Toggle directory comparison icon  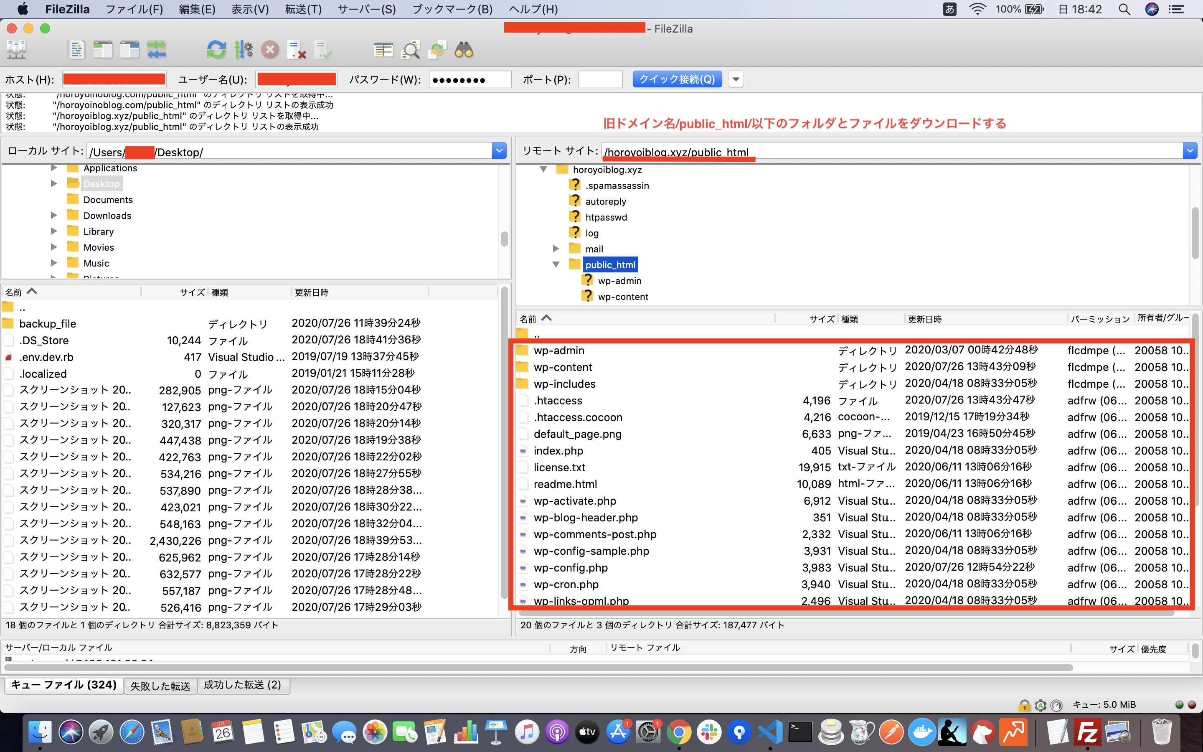[x=410, y=50]
